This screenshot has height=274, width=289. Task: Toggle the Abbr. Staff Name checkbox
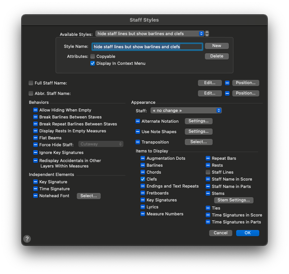pyautogui.click(x=31, y=93)
